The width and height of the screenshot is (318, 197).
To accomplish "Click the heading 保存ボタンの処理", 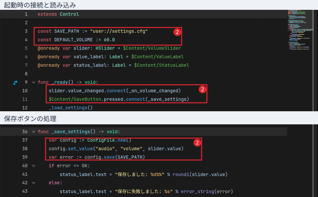I will tap(30, 119).
